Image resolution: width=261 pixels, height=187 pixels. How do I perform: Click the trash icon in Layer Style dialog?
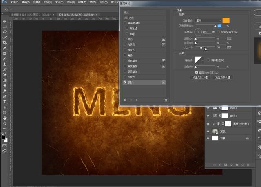pyautogui.click(x=166, y=100)
